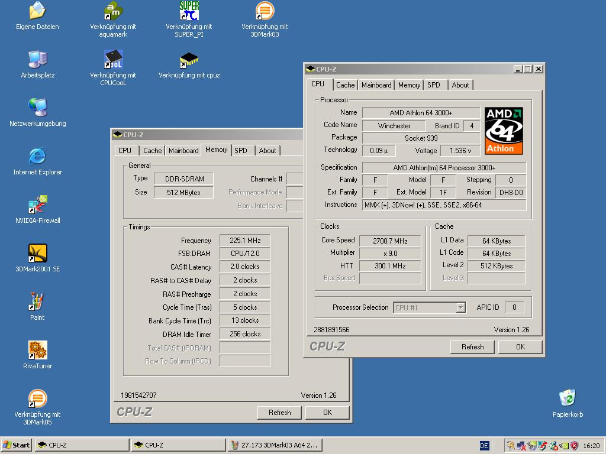Screen dimensions: 606x454
Task: Click the HTT value 300.1 MHz
Action: 390,265
